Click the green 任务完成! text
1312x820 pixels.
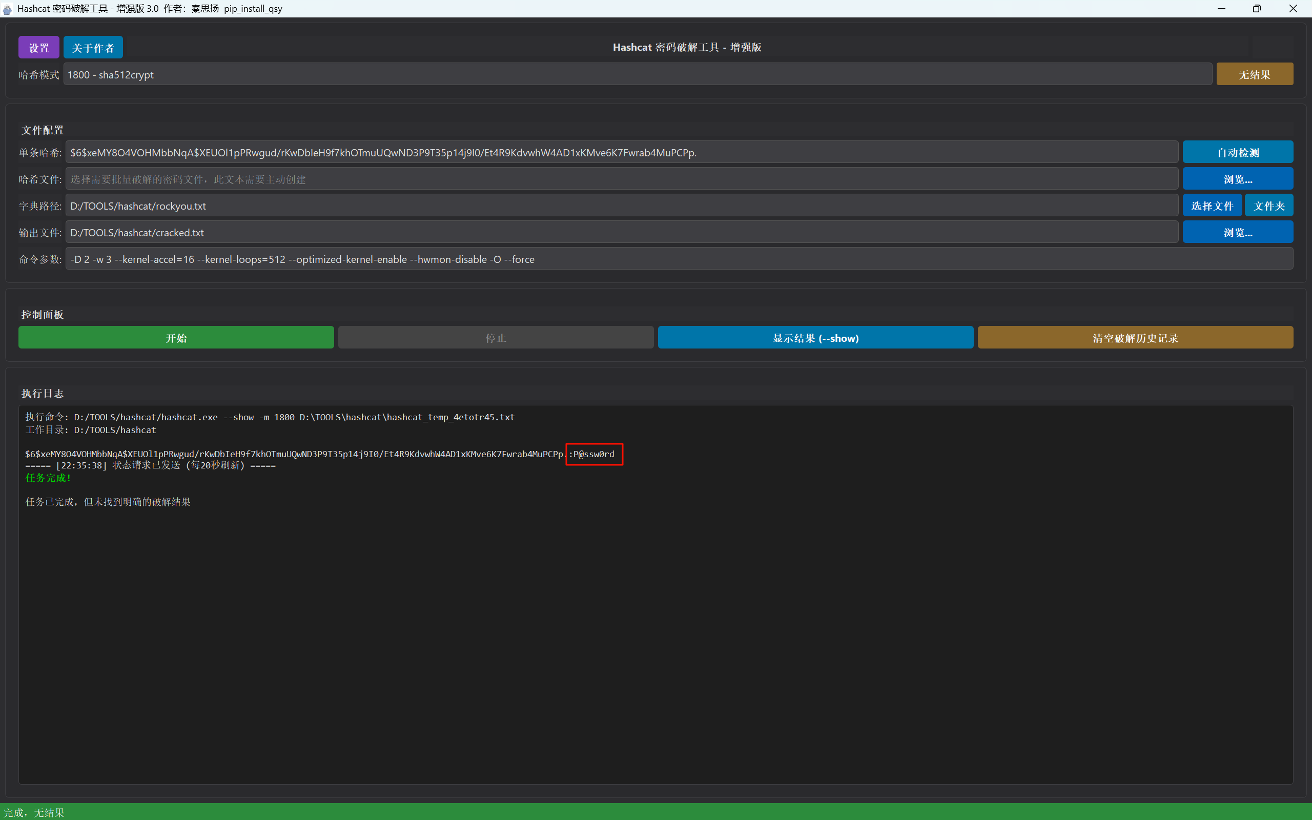tap(48, 478)
